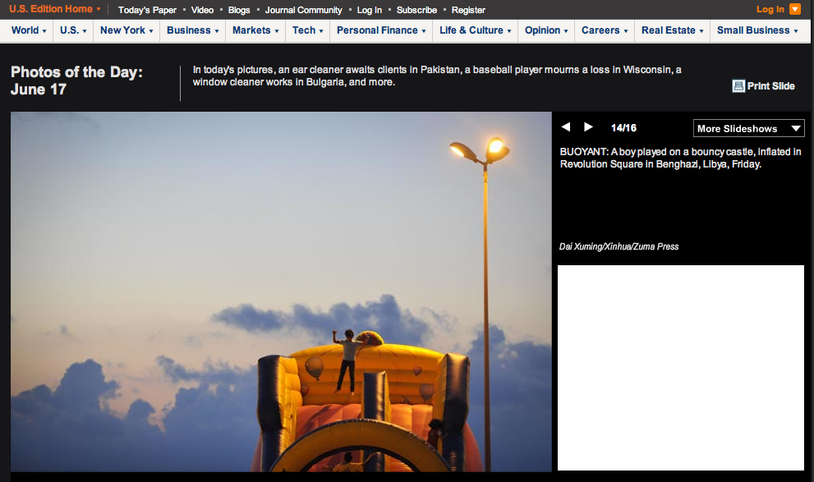The height and width of the screenshot is (482, 814).
Task: Click the bouncy castle slideshow photo
Action: point(281,291)
